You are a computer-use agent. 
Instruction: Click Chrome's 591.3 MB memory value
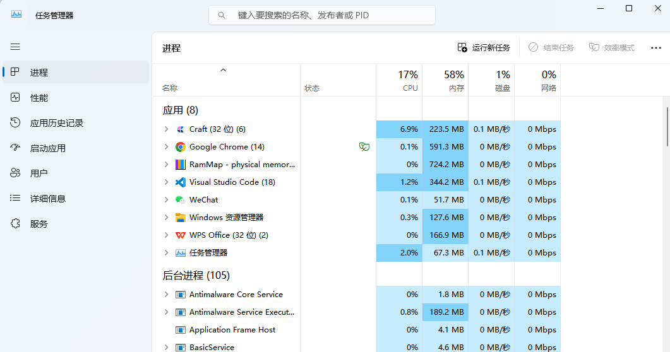[x=446, y=147]
